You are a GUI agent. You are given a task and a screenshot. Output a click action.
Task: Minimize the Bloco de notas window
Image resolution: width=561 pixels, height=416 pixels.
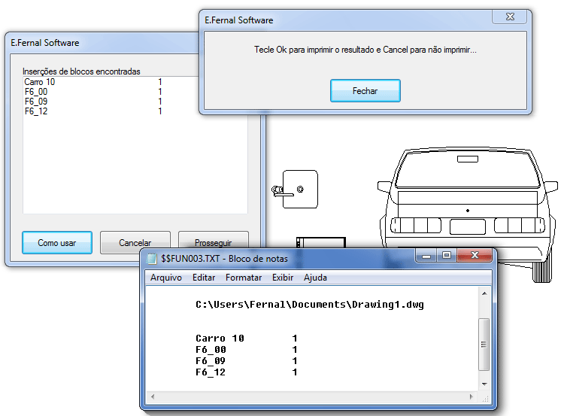pyautogui.click(x=426, y=256)
